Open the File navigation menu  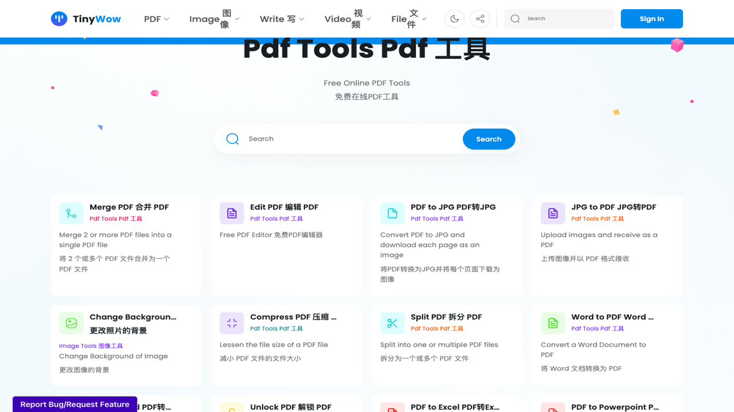point(409,19)
